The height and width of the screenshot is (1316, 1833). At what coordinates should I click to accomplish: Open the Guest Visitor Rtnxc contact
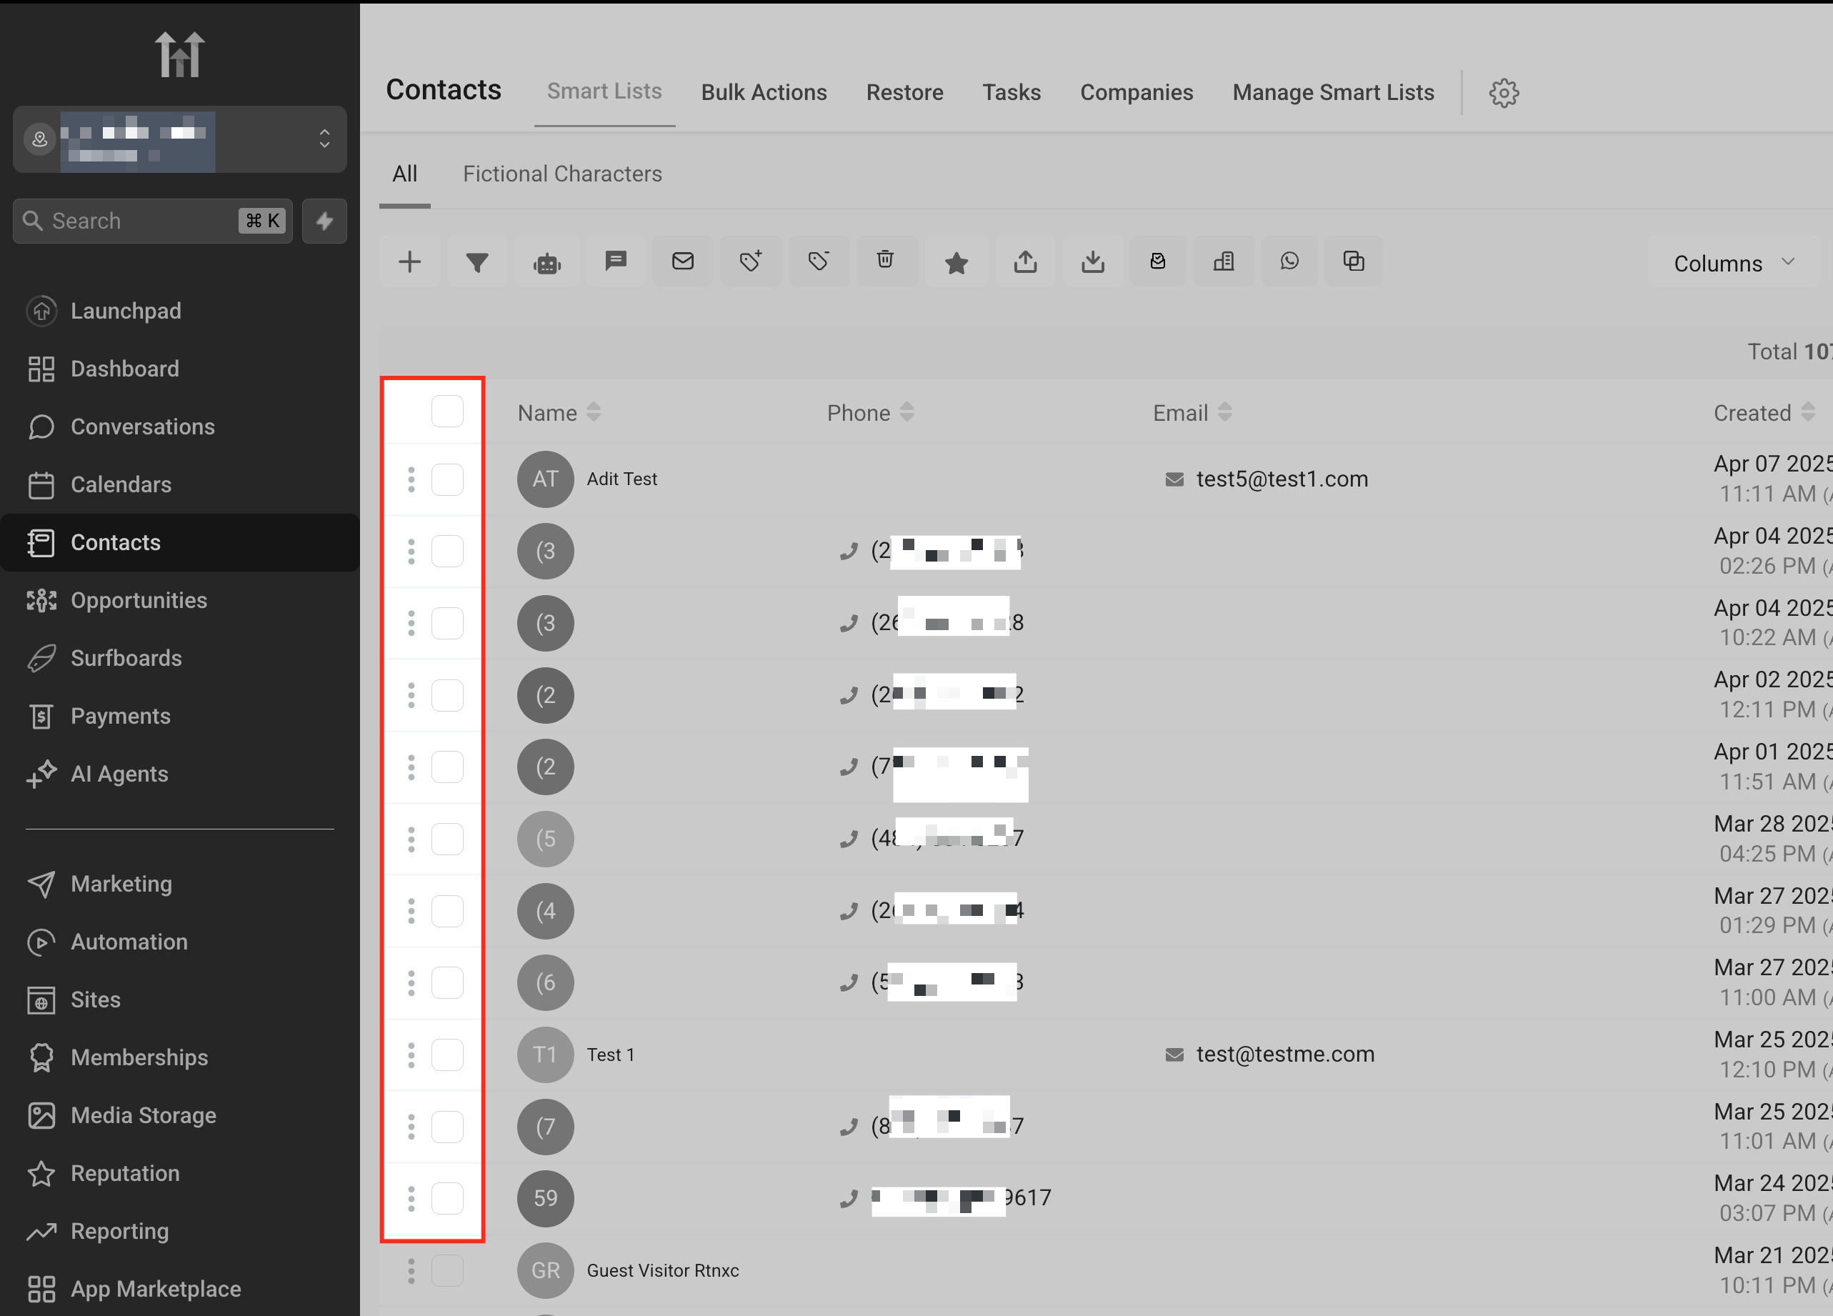pos(662,1270)
